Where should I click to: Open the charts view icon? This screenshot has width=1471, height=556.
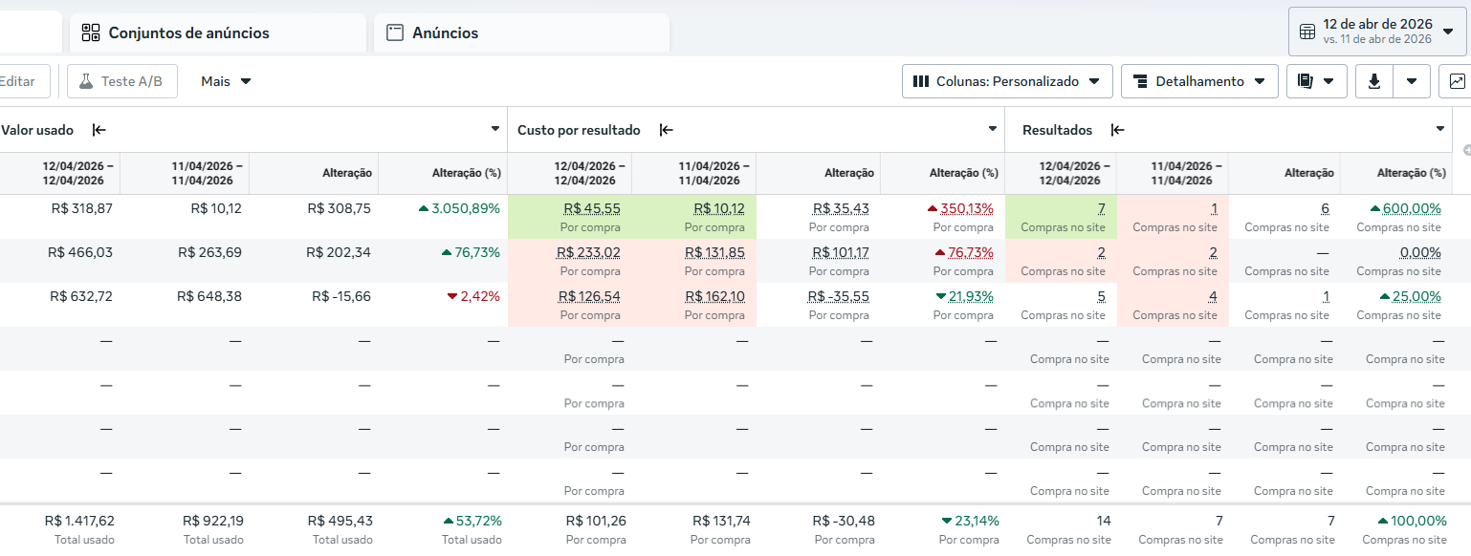(x=1457, y=81)
